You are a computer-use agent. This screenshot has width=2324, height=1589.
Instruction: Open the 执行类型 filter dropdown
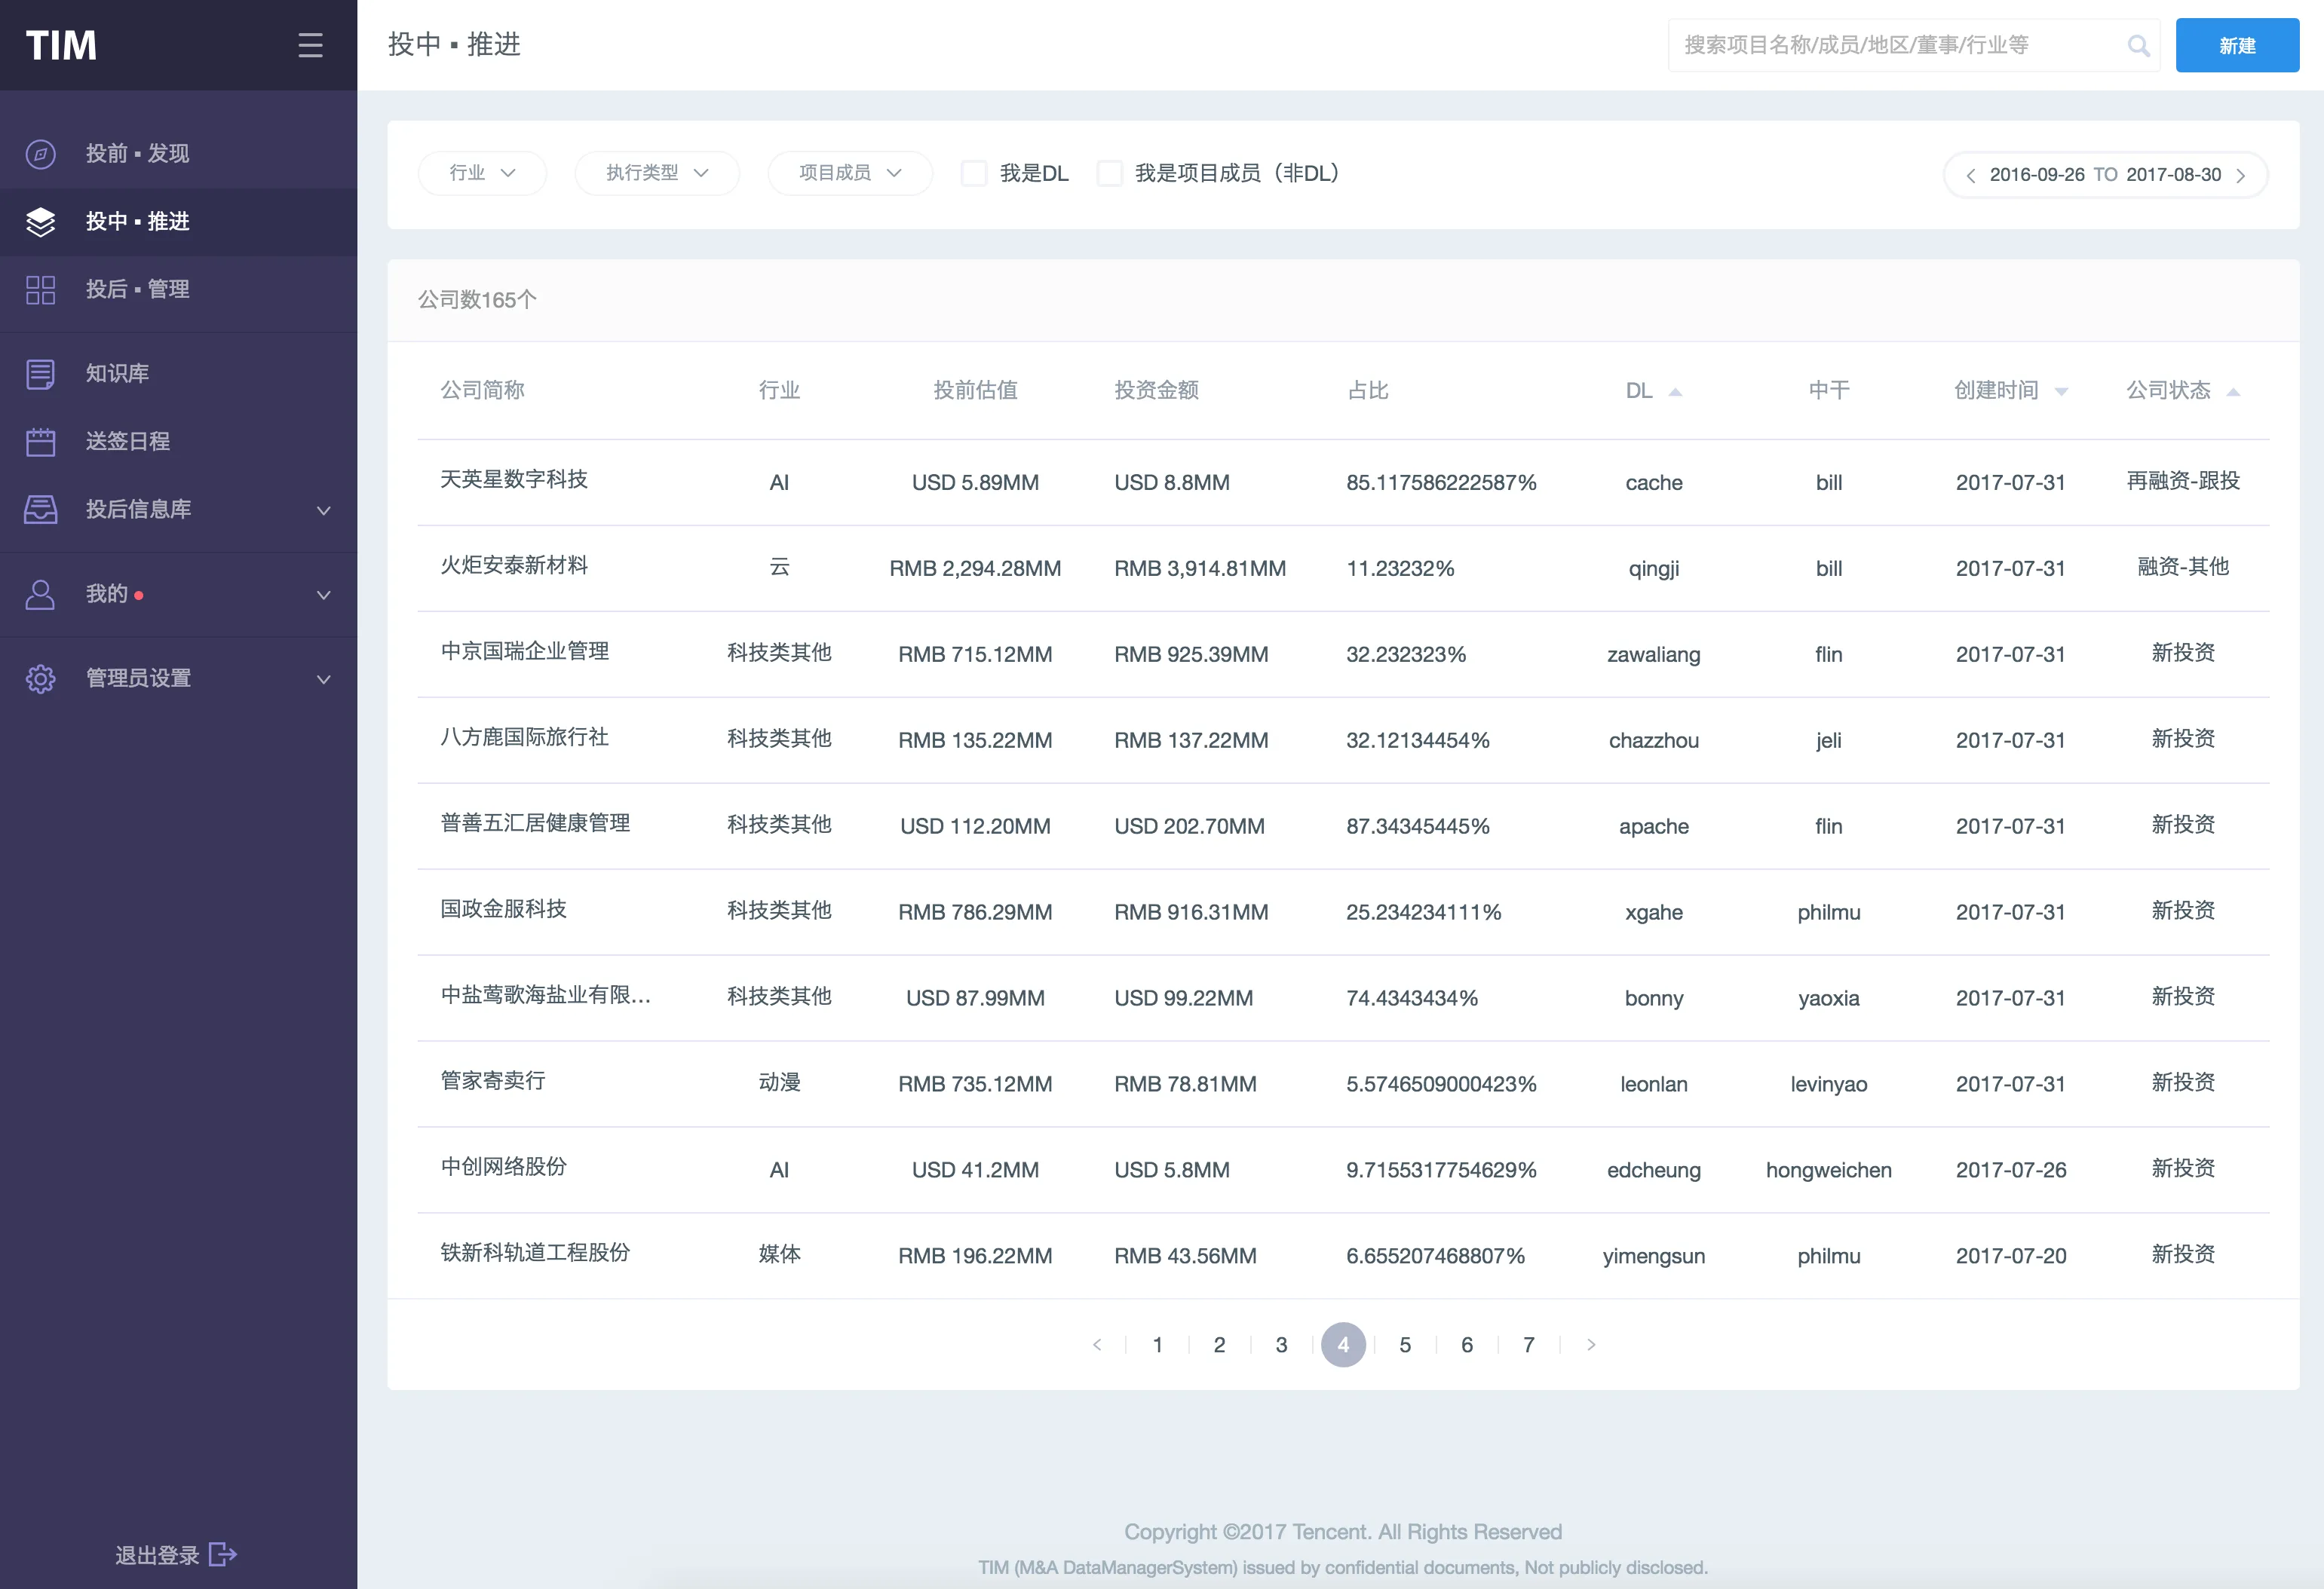(657, 173)
